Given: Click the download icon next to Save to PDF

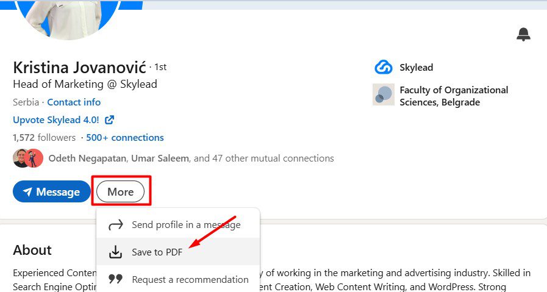Looking at the screenshot, I should [x=115, y=252].
